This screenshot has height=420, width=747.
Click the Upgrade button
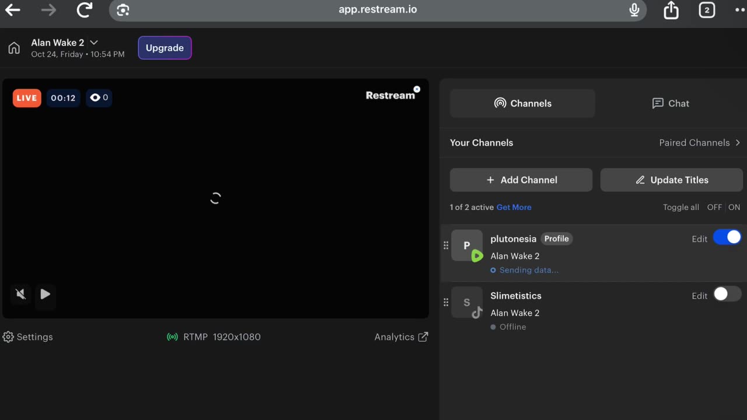point(165,48)
